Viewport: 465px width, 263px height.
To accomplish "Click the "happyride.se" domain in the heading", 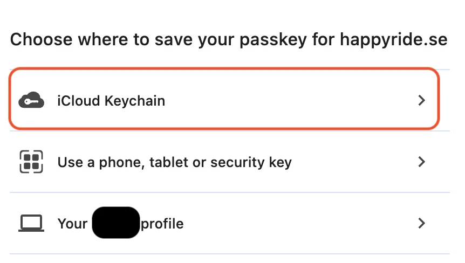I will pyautogui.click(x=393, y=40).
